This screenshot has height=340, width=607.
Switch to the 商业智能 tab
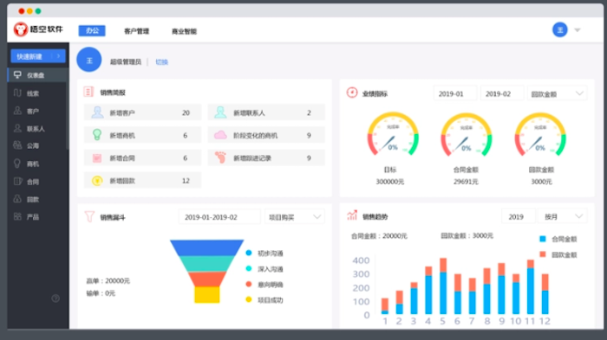click(184, 31)
